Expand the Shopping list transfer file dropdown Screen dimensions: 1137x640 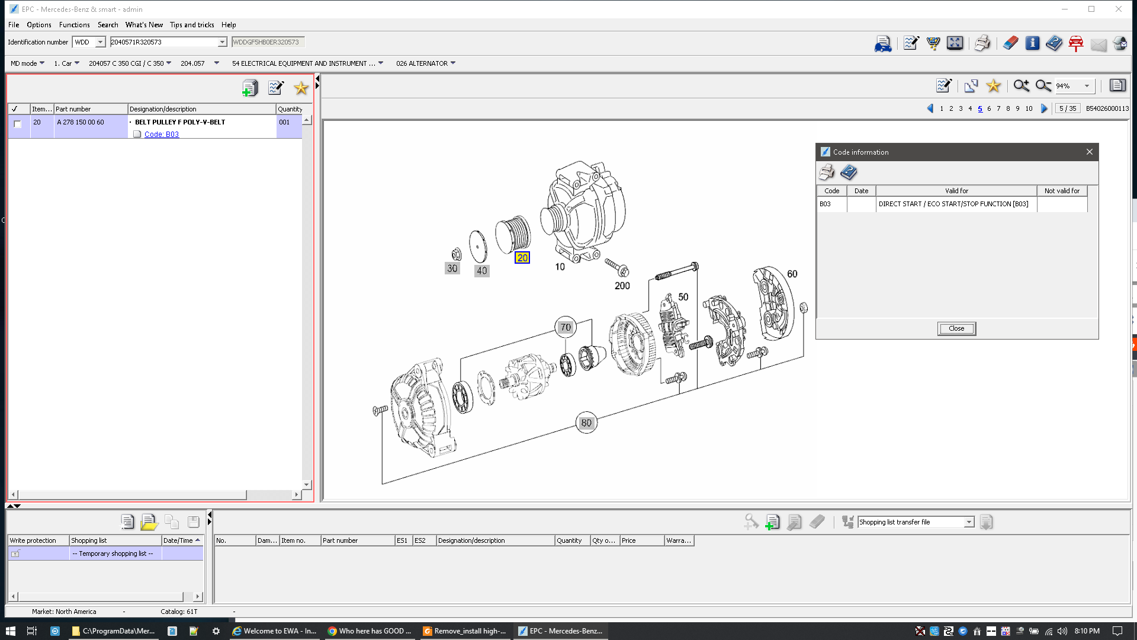(969, 522)
